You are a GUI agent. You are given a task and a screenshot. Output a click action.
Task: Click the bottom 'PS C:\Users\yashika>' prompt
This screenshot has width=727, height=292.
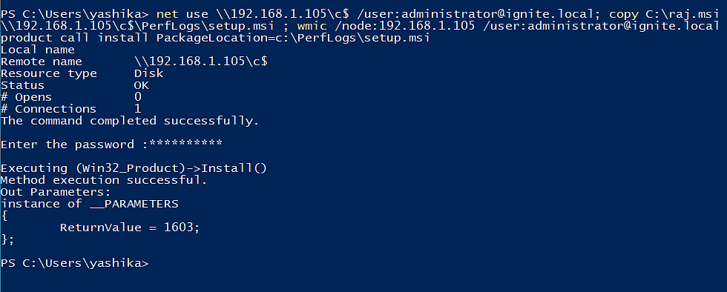point(74,264)
